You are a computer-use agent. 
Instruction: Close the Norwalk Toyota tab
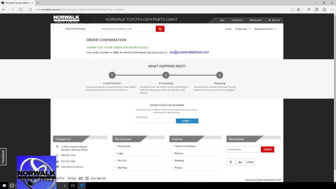point(32,3)
